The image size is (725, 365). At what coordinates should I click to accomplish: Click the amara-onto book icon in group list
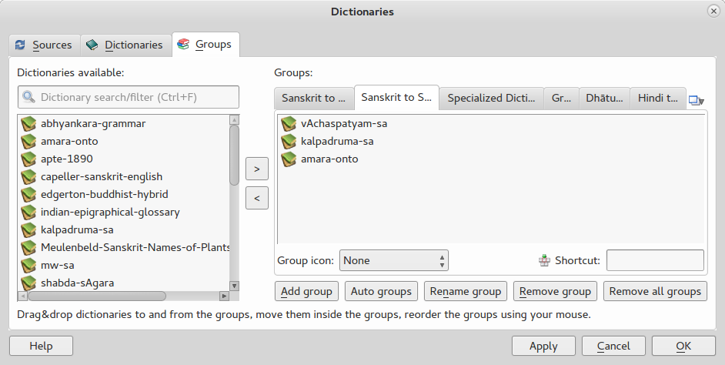pyautogui.click(x=289, y=159)
